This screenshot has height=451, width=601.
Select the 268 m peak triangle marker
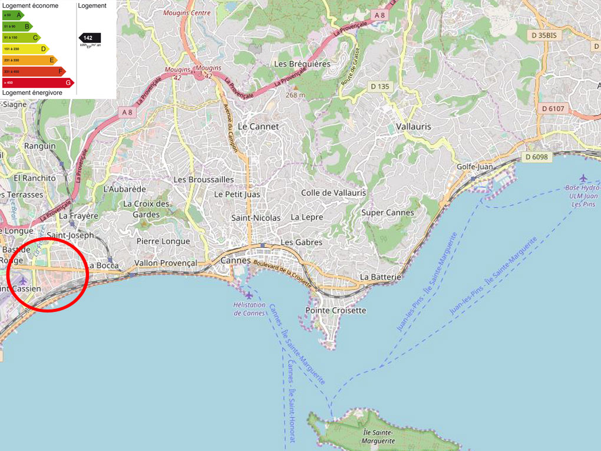pos(296,88)
